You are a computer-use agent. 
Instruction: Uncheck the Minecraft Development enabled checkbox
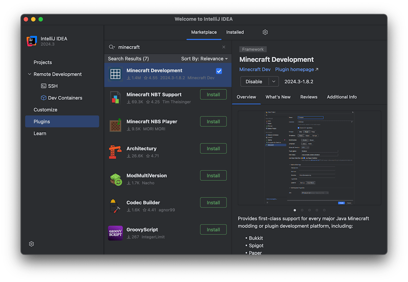219,71
